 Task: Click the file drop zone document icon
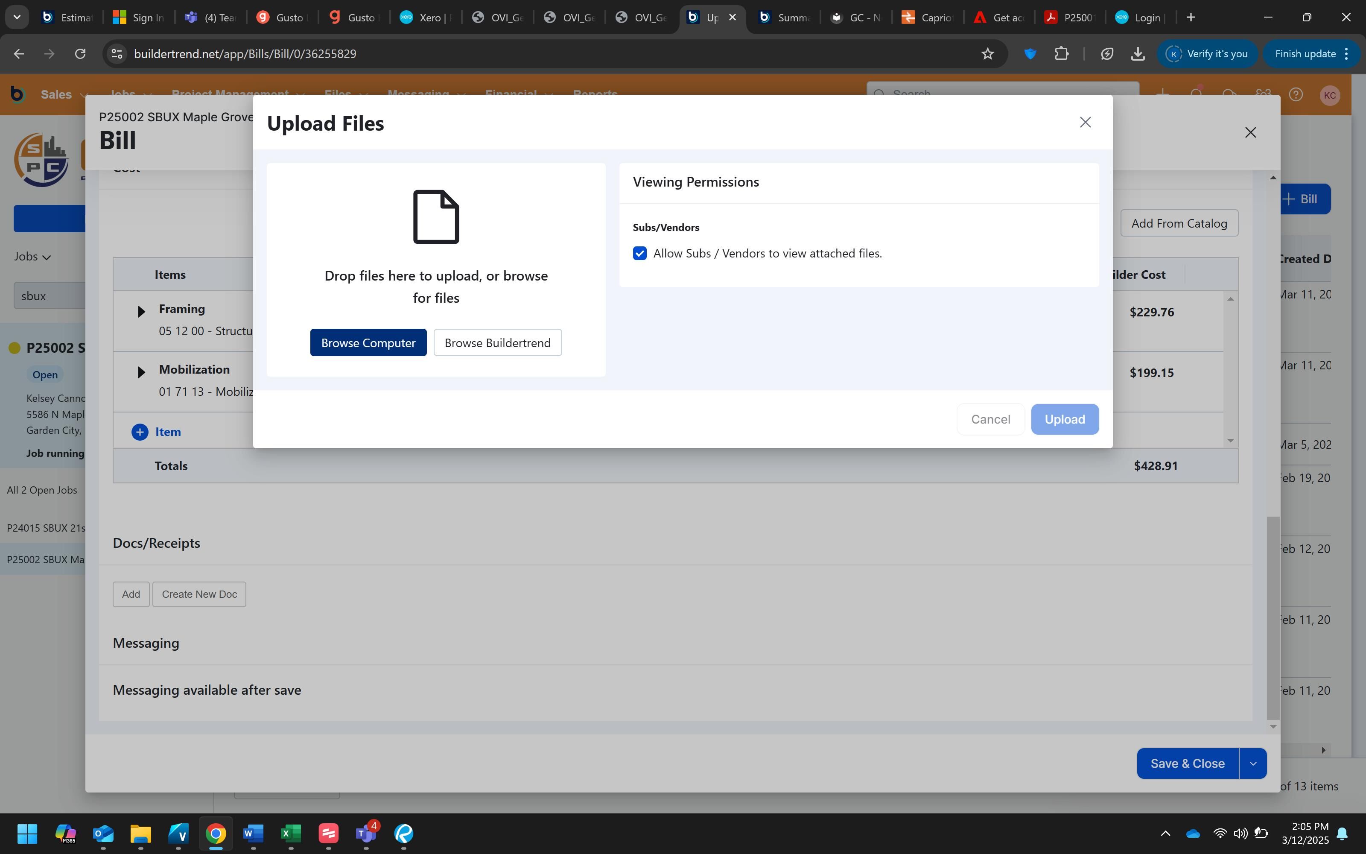tap(435, 217)
